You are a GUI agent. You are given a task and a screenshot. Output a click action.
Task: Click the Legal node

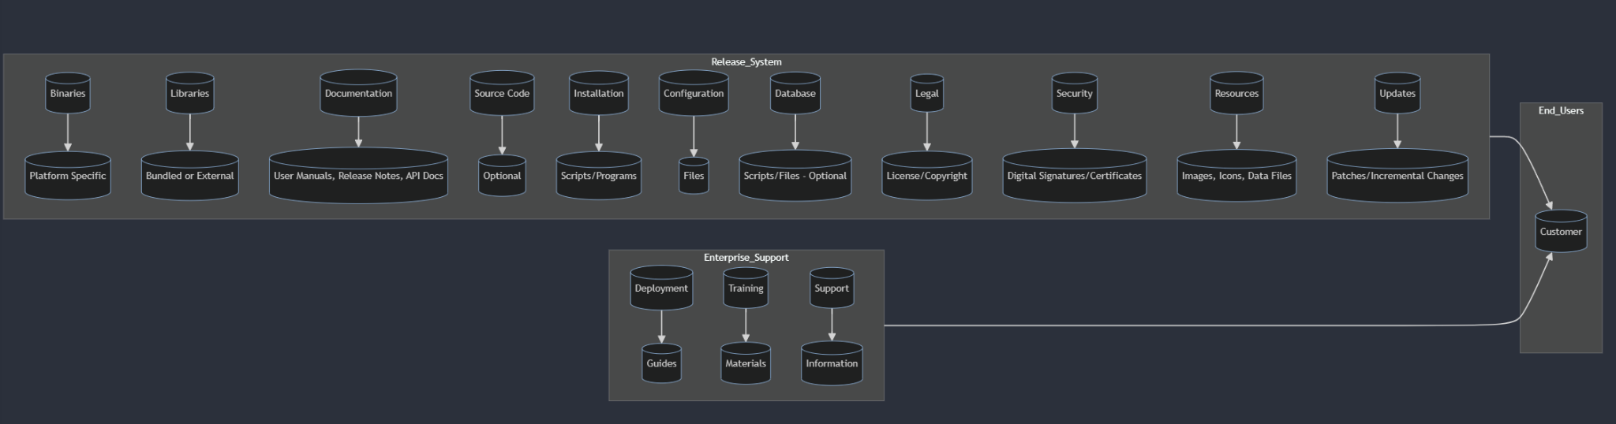pyautogui.click(x=926, y=94)
